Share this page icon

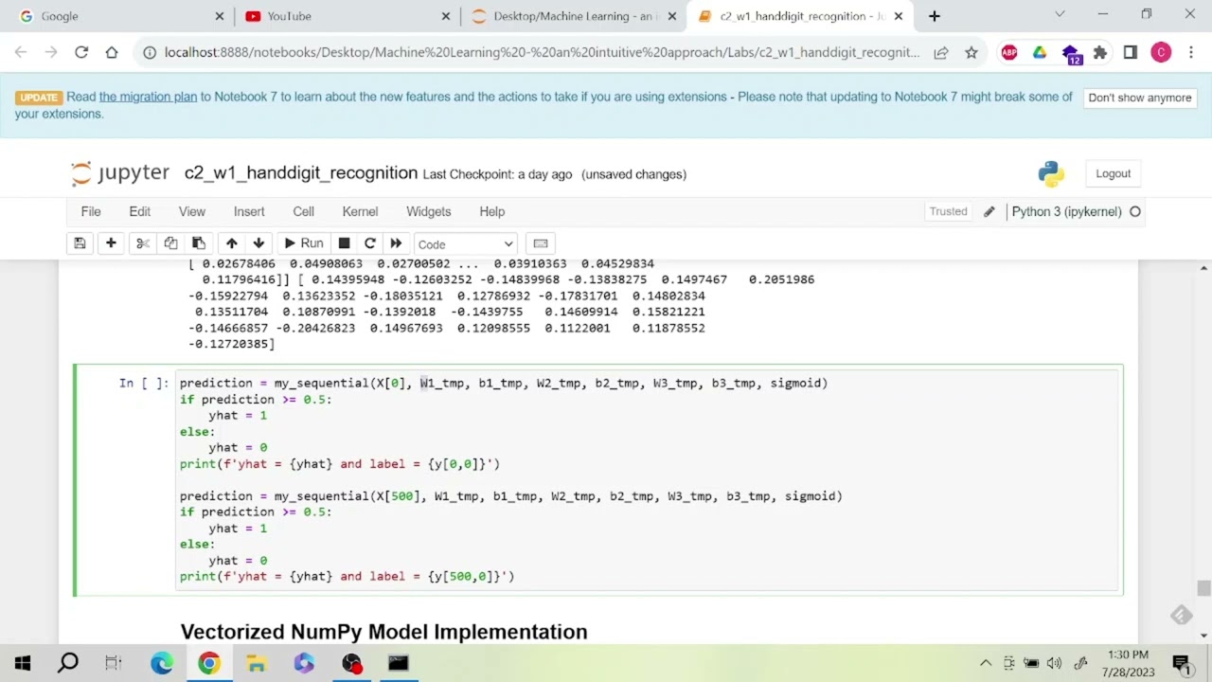point(941,53)
